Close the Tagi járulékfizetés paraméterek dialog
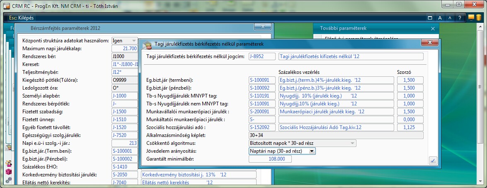 [430, 43]
